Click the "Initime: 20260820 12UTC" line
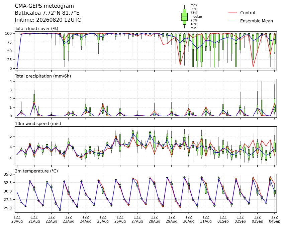This screenshot has height=227, width=284. pos(48,20)
